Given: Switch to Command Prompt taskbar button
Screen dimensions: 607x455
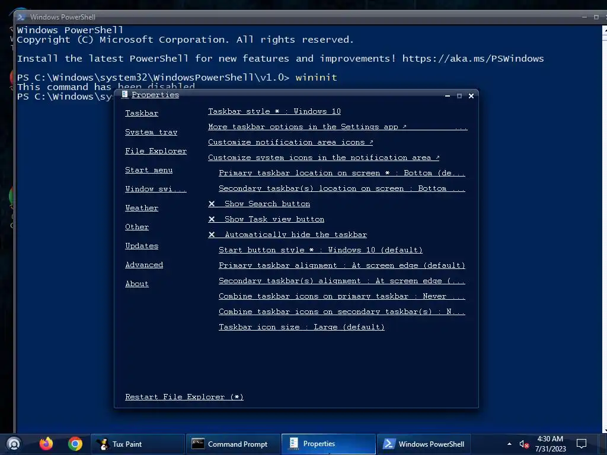Looking at the screenshot, I should pos(232,444).
